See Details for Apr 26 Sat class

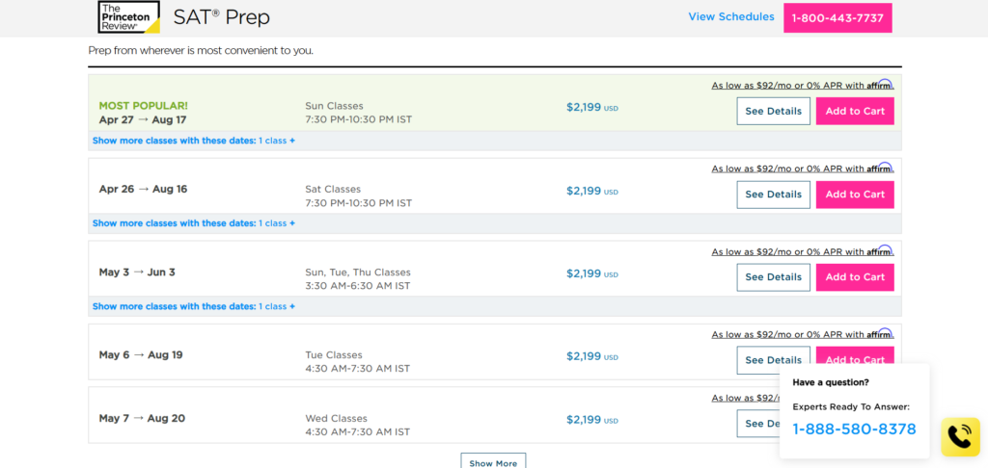pyautogui.click(x=773, y=195)
